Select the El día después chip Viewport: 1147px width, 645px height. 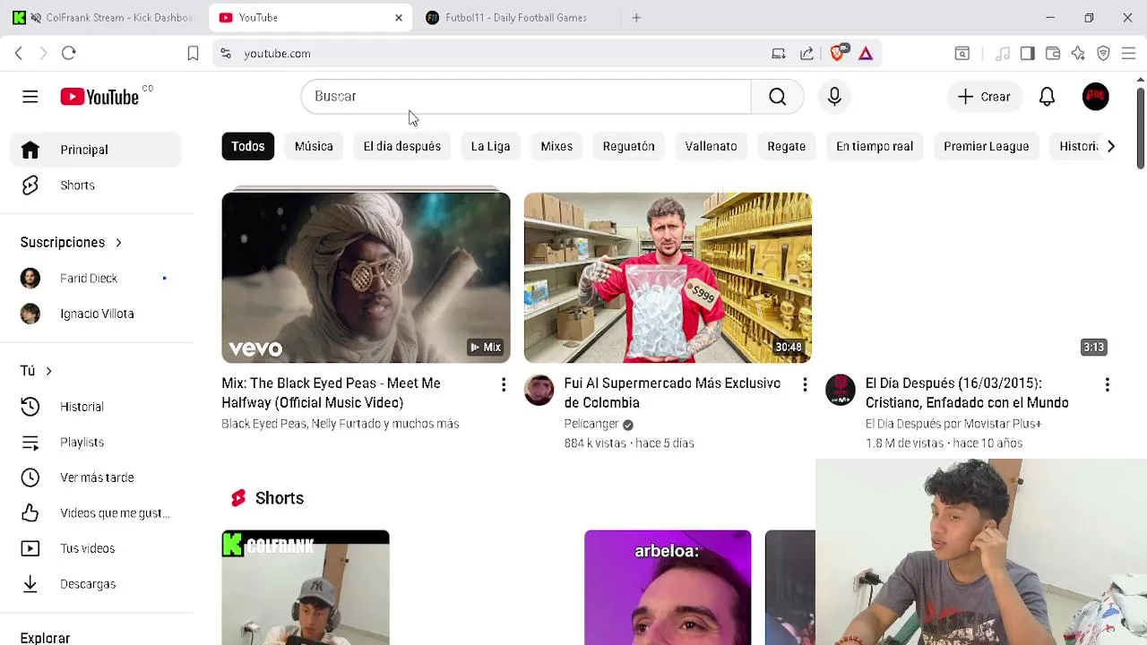pyautogui.click(x=402, y=146)
